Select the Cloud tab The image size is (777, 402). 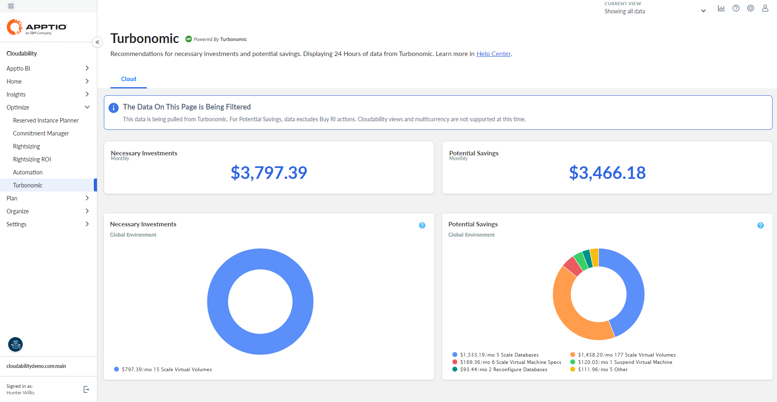(129, 79)
